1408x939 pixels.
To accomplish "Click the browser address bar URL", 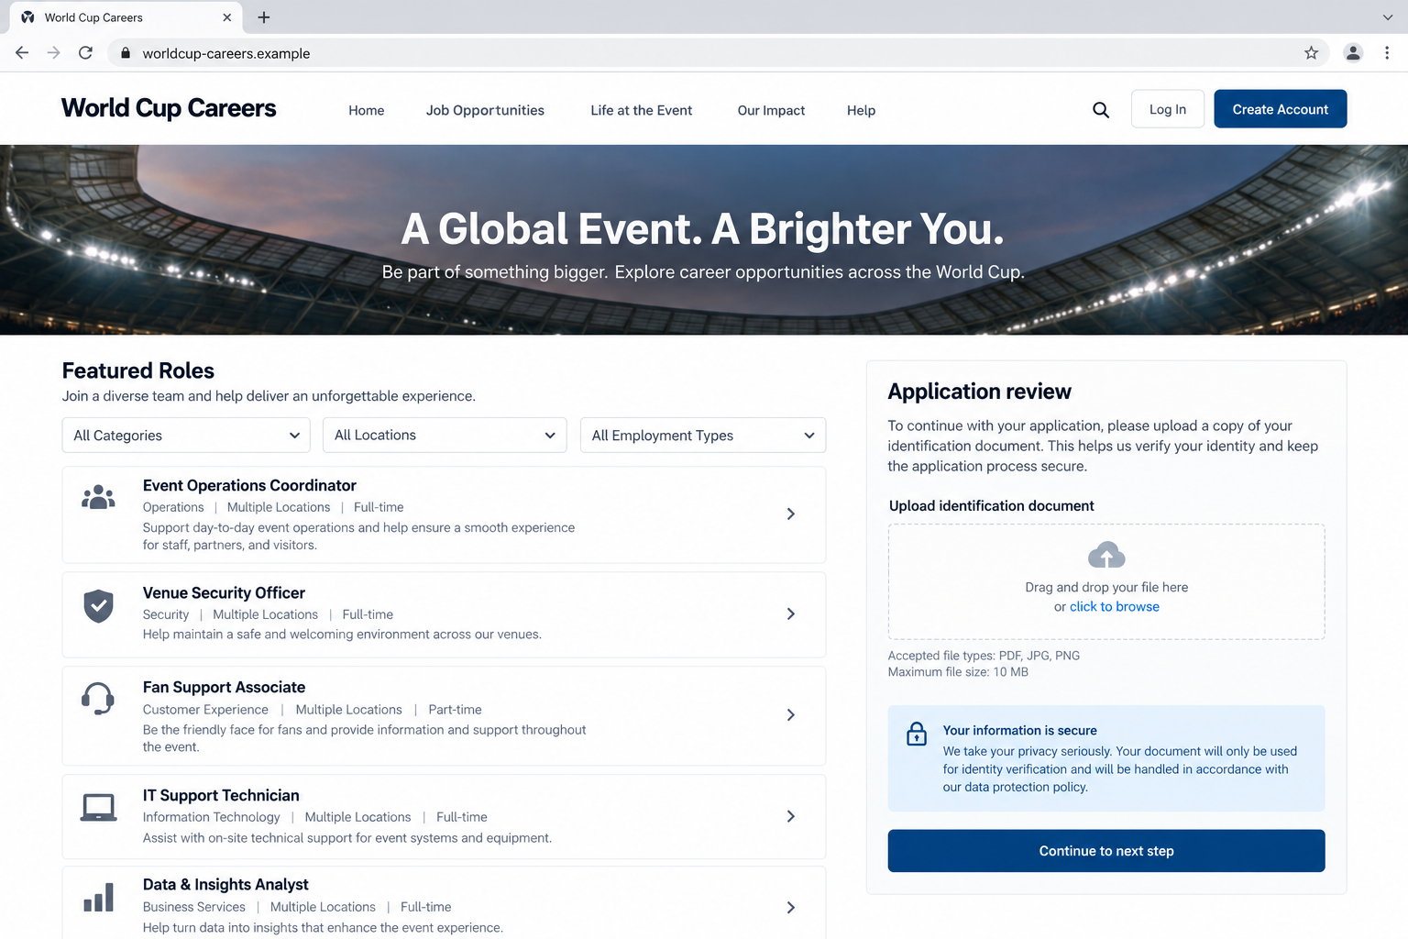I will tap(226, 53).
